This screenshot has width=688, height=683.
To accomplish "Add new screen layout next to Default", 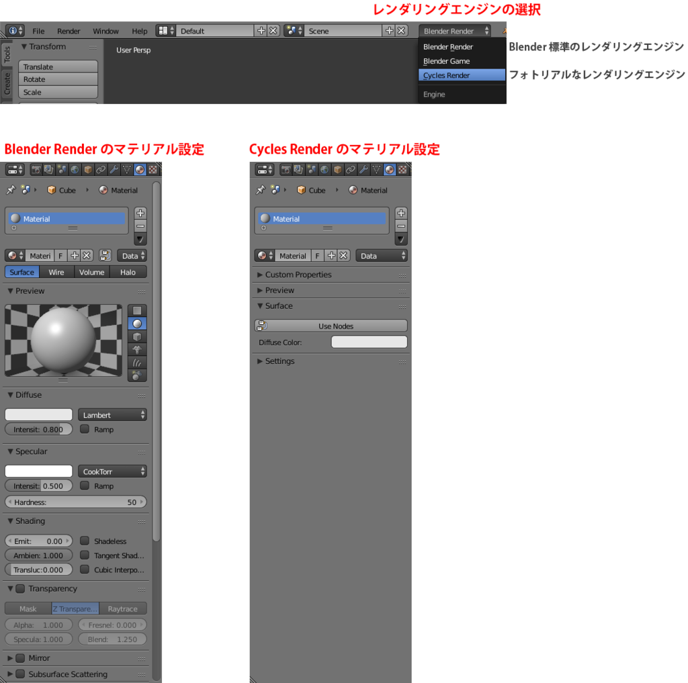I will click(261, 31).
